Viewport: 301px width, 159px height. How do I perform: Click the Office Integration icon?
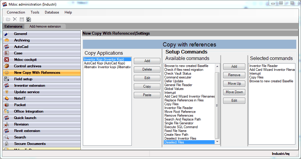[7, 111]
